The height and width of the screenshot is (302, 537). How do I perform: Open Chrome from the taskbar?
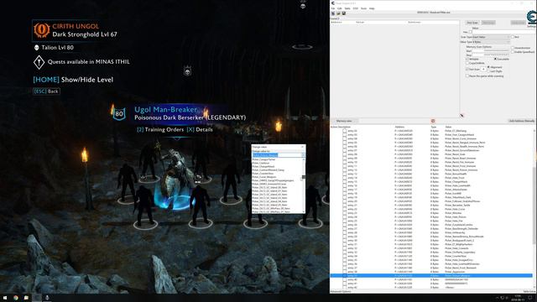(x=16, y=298)
